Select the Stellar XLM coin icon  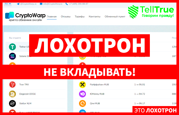pos(13,103)
